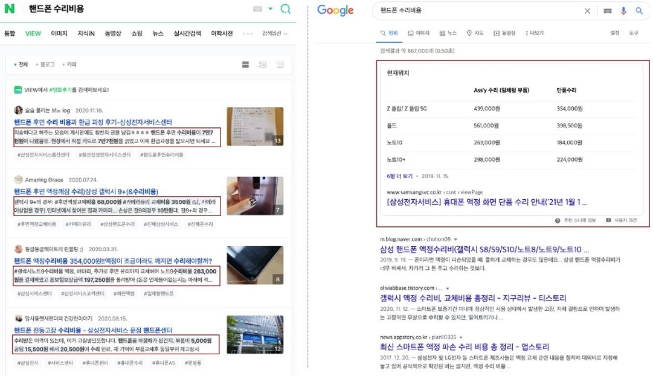Open Google virtual keyboard icon

608,11
